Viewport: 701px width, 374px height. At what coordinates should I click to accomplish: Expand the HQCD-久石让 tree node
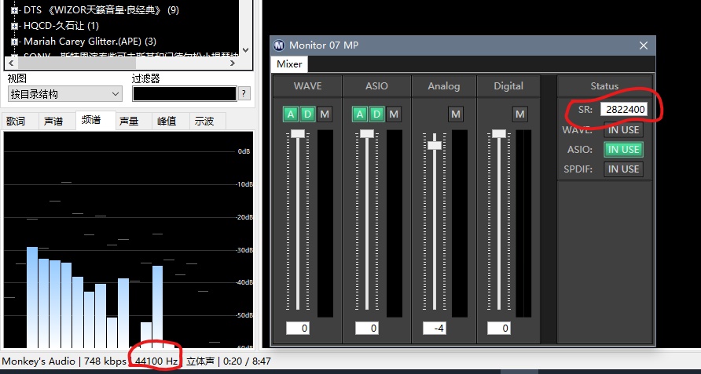pos(14,26)
